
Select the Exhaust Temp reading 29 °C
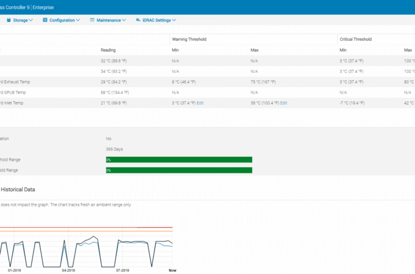click(113, 82)
